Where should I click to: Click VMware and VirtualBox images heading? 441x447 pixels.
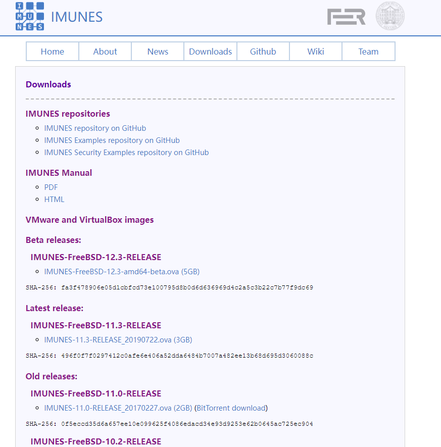(x=89, y=220)
